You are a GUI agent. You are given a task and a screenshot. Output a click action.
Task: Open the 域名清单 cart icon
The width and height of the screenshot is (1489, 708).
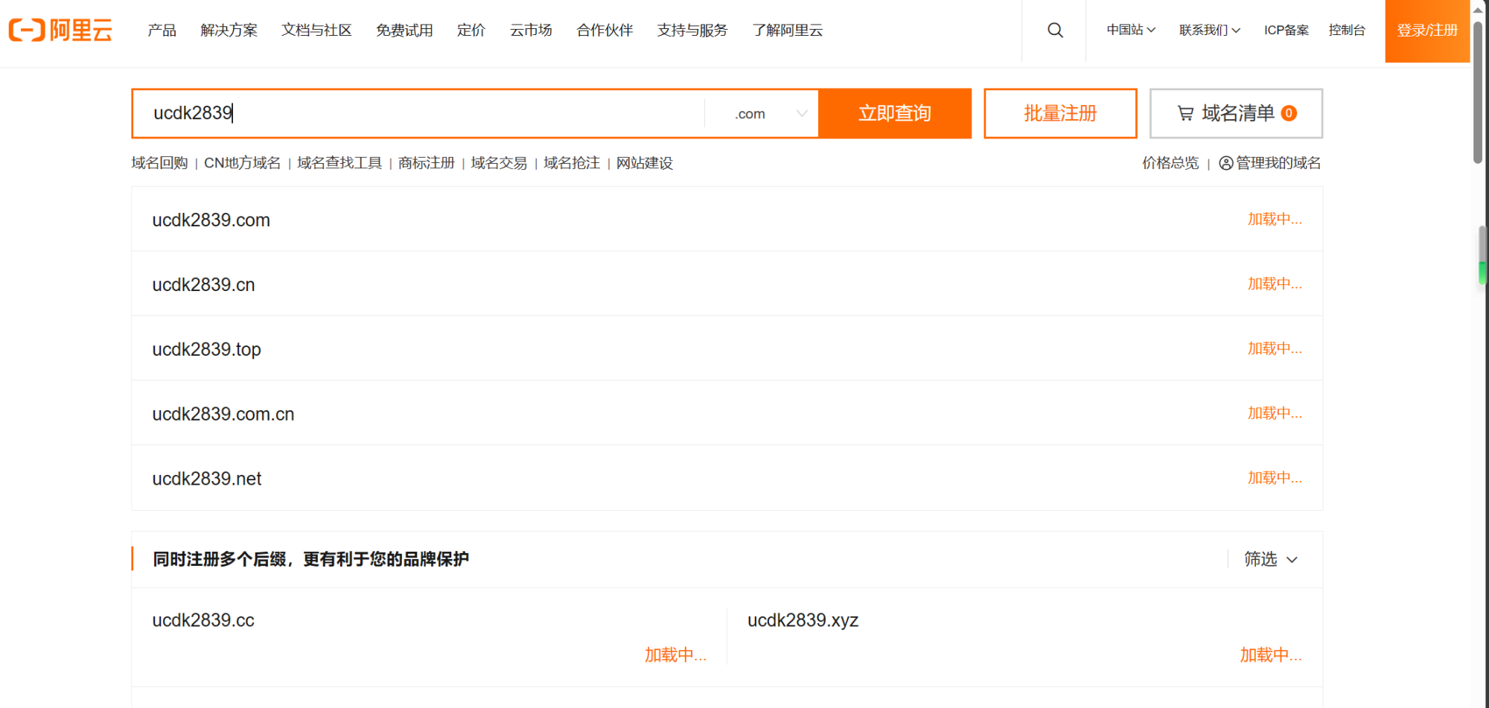coord(1184,113)
